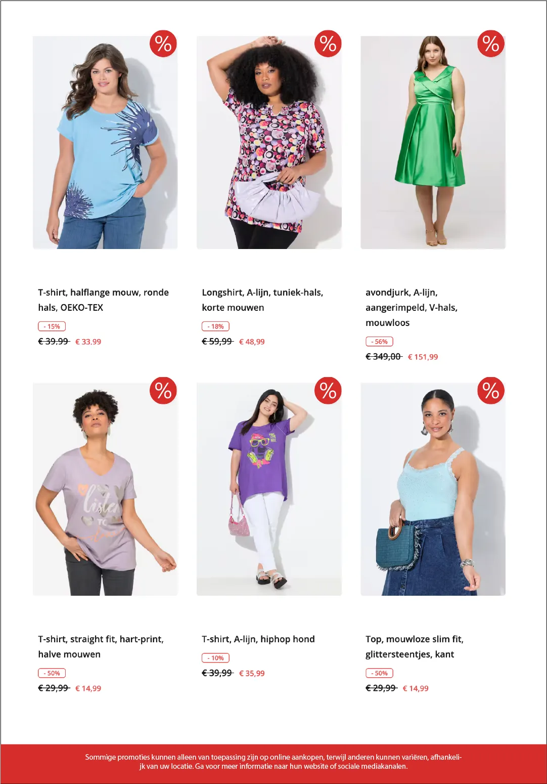Click the percent badge on the blue T-shirt
547x784 pixels.
[163, 44]
